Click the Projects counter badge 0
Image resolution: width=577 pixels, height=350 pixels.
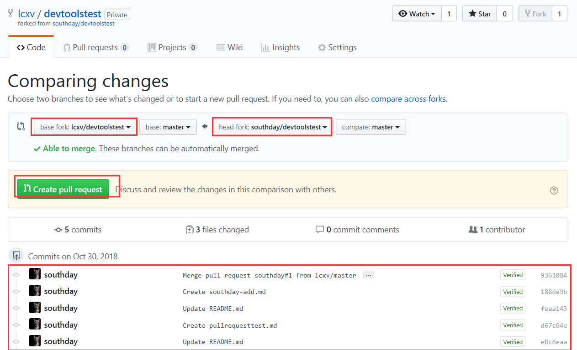[x=193, y=47]
